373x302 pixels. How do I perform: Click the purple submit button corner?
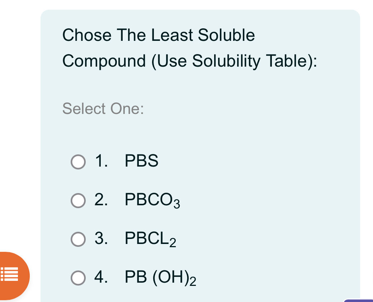(360, 300)
